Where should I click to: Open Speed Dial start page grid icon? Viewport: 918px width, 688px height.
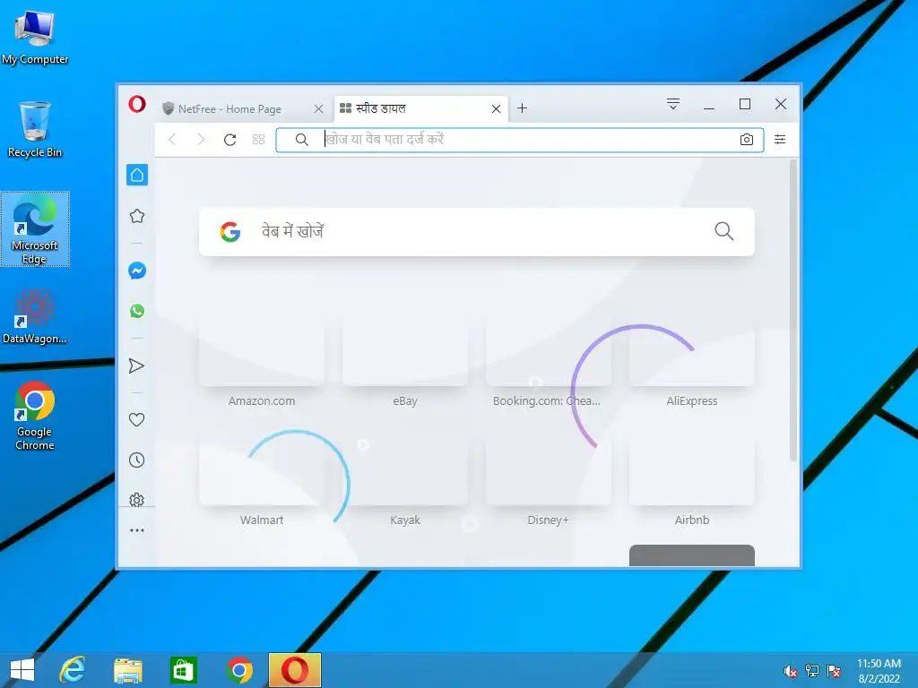(258, 139)
